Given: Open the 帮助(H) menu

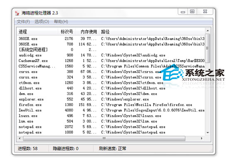Looking at the screenshot, I should (x=61, y=22).
